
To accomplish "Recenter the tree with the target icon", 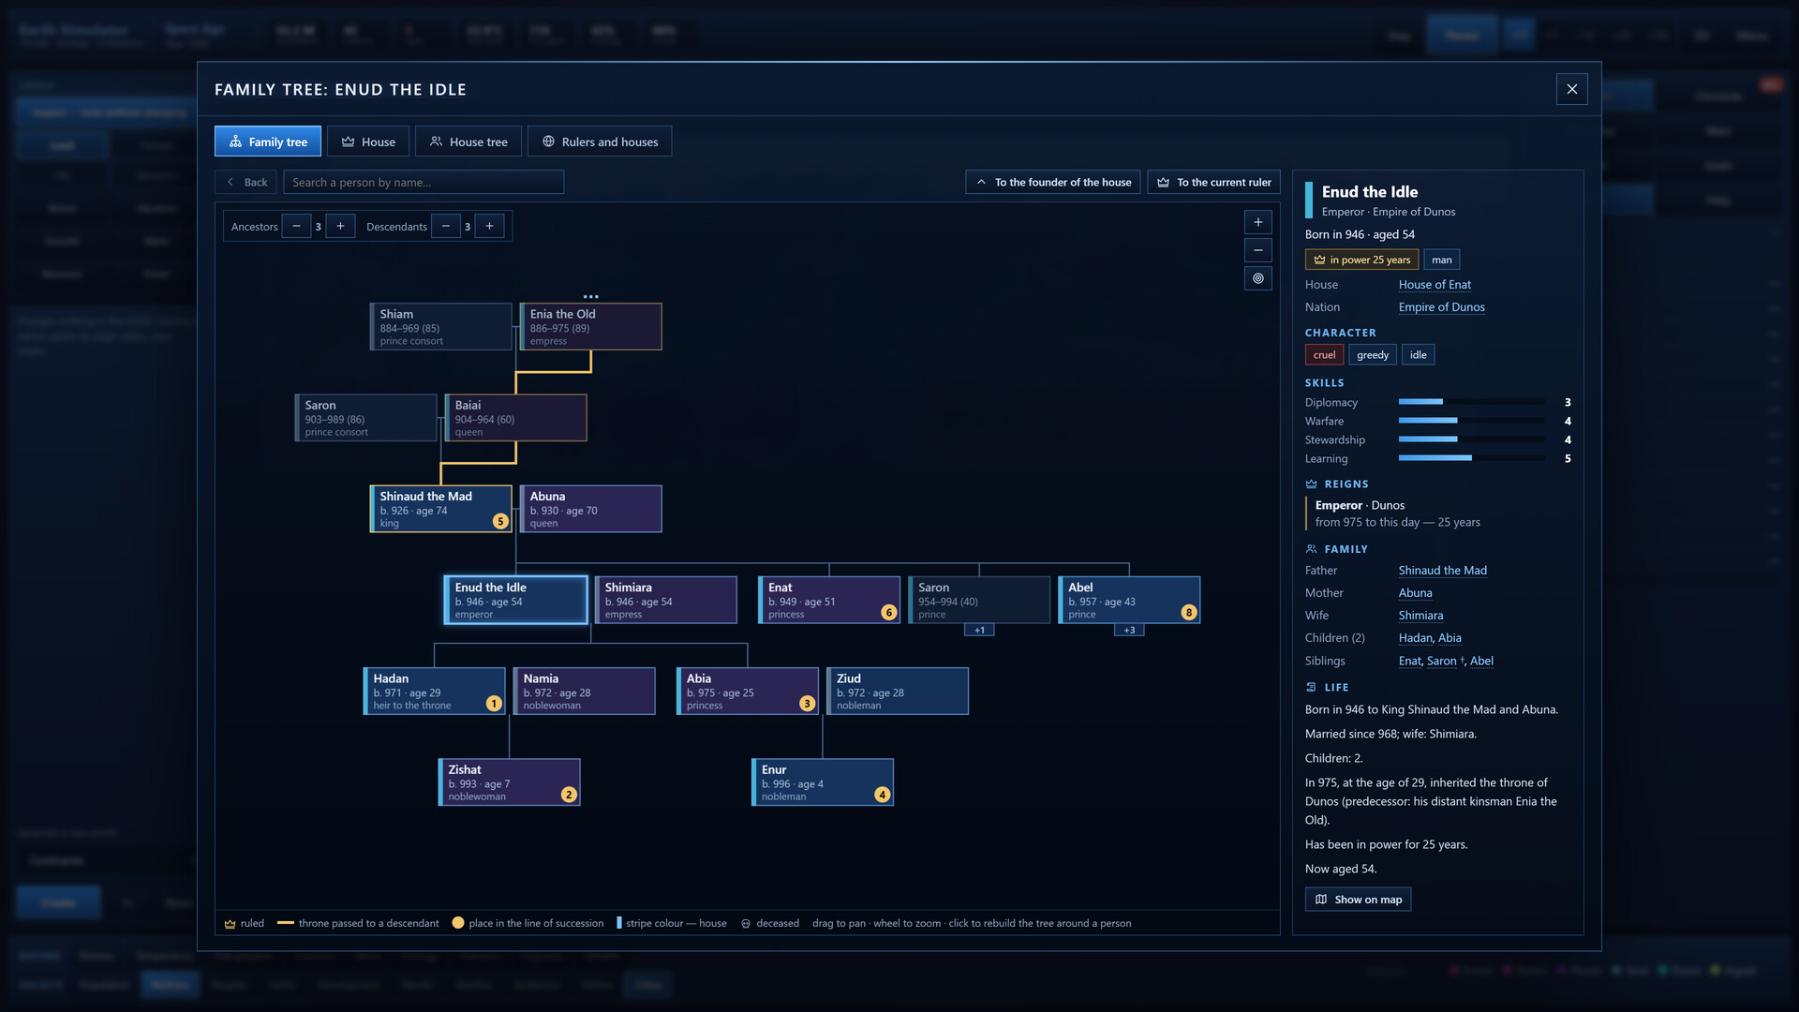I will 1257,278.
